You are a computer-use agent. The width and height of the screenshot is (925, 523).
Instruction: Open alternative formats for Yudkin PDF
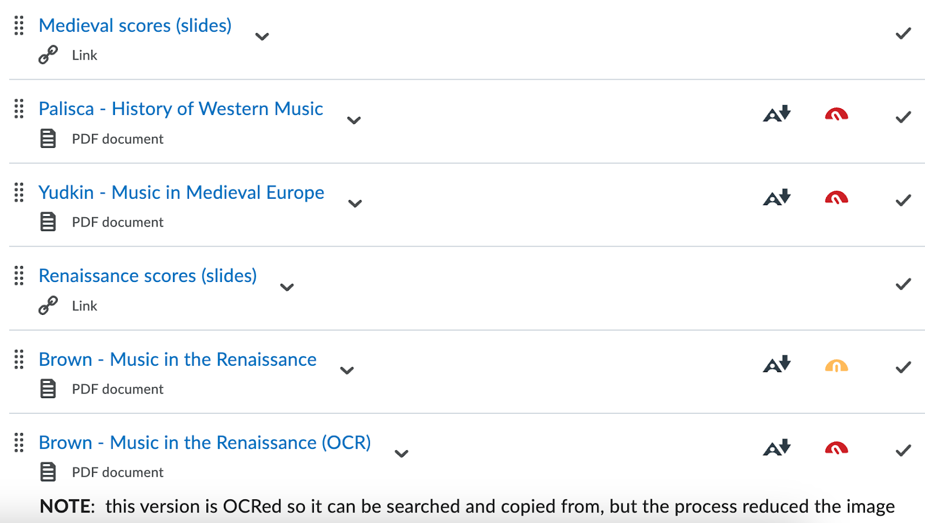coord(777,197)
